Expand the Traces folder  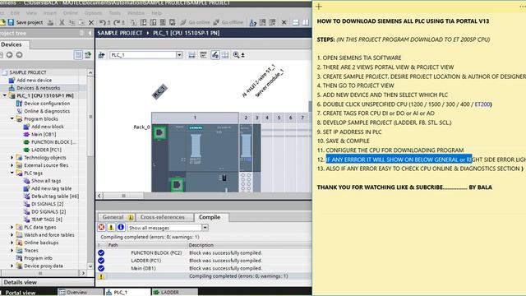[x=12, y=250]
